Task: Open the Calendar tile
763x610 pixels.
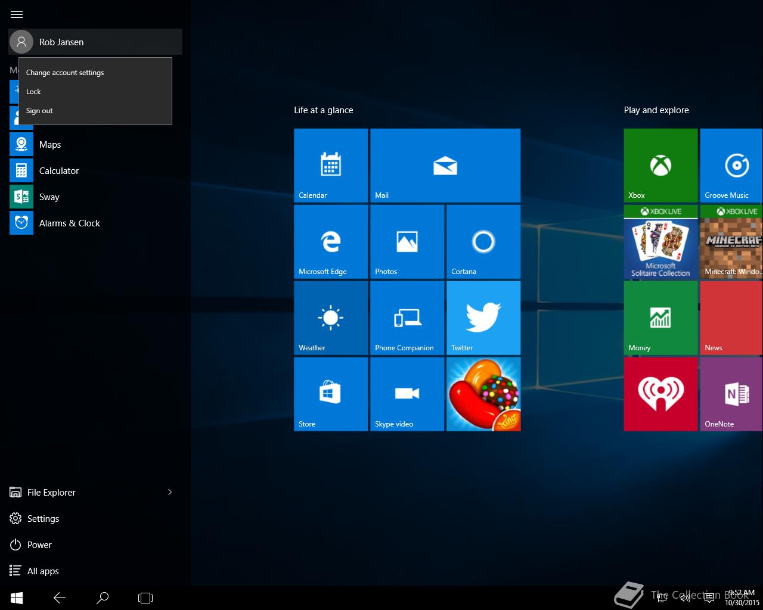Action: (331, 166)
